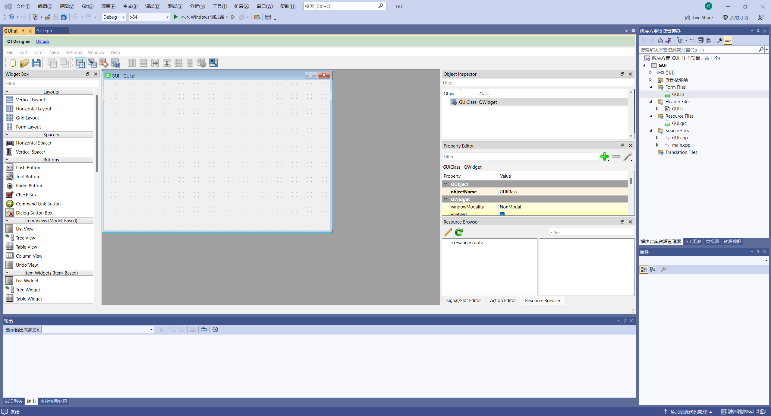This screenshot has width=771, height=416.
Task: Click the Resource Browser refresh icon
Action: click(459, 232)
